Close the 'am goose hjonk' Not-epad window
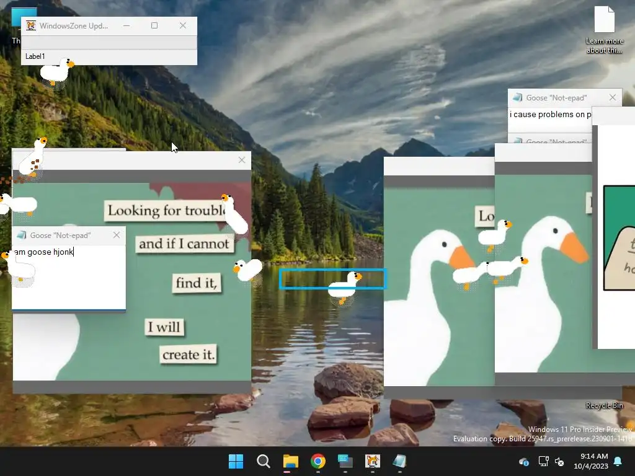Screen dimensions: 635x476 (117, 235)
